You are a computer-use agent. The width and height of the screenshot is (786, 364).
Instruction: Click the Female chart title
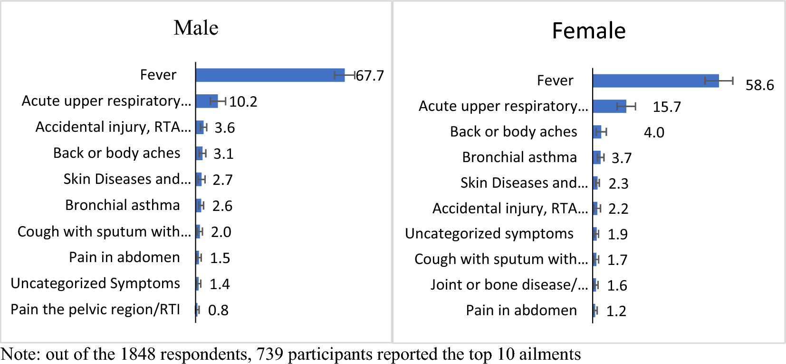point(589,31)
